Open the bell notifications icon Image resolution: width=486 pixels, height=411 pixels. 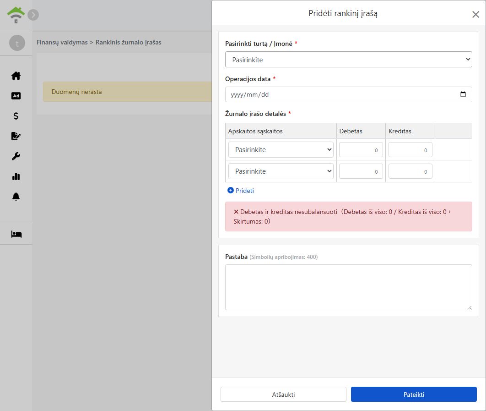16,197
